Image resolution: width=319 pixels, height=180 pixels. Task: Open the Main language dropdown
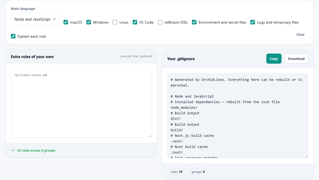(x=35, y=19)
